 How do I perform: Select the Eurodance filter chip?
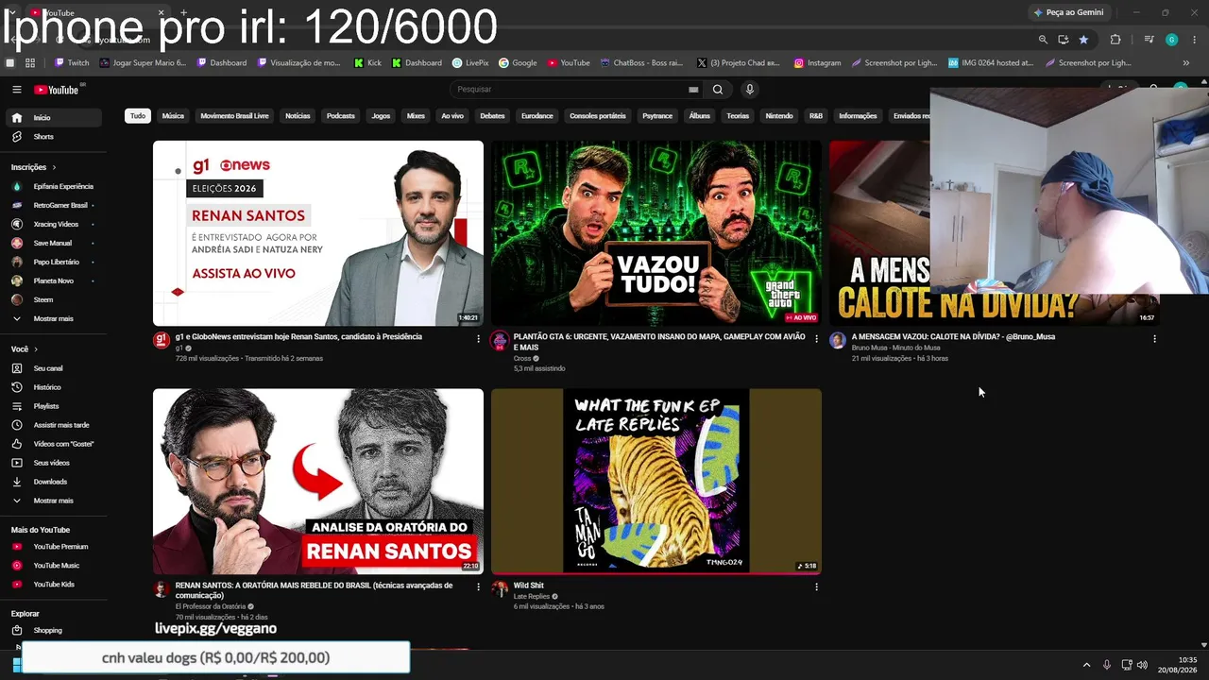click(x=537, y=116)
